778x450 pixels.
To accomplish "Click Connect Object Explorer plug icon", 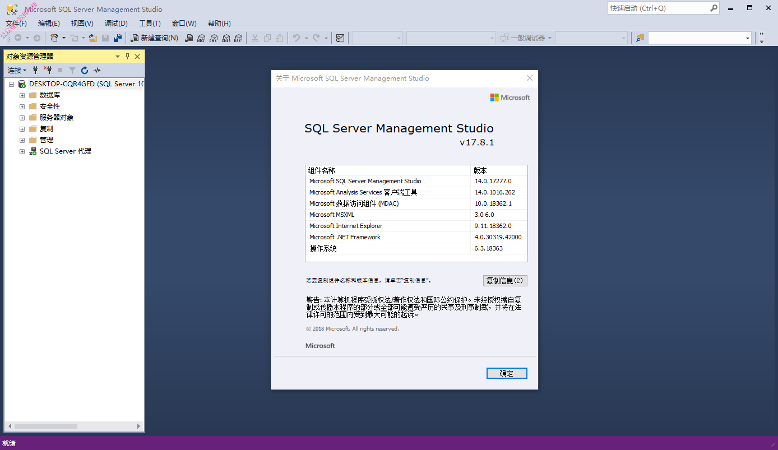I will pyautogui.click(x=35, y=70).
